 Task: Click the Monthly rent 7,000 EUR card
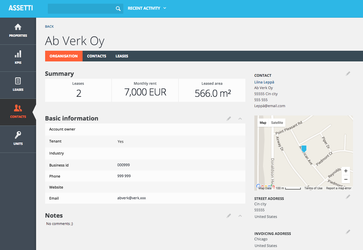(x=145, y=90)
